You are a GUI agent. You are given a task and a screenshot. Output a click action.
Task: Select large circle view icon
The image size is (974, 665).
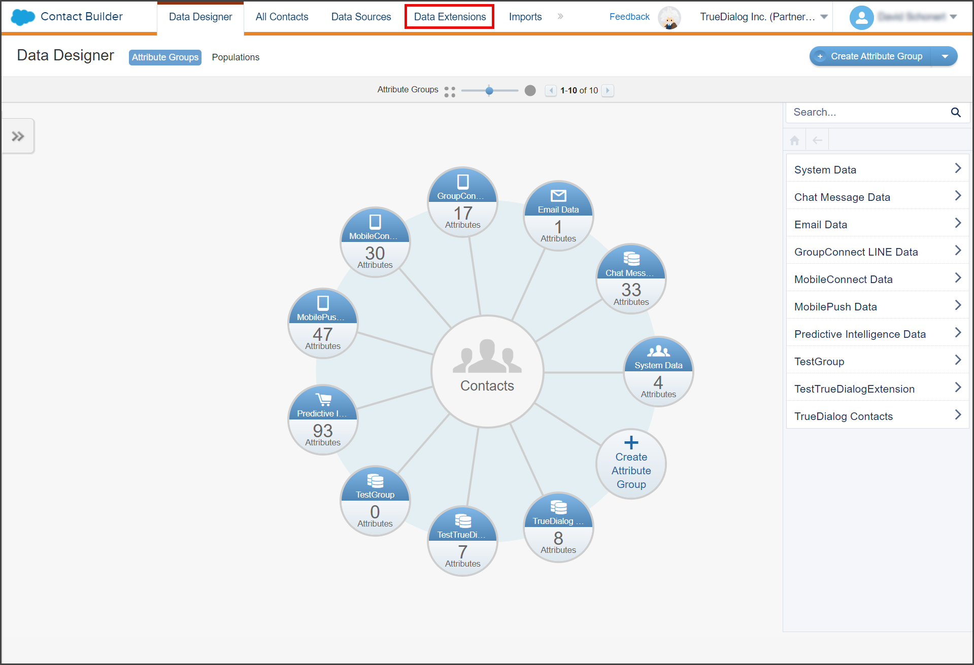(530, 90)
